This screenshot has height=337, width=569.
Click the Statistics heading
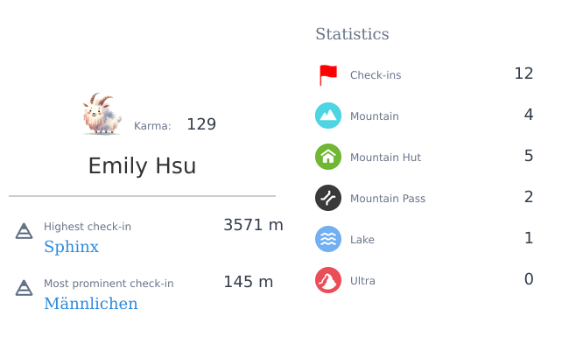[x=352, y=34]
